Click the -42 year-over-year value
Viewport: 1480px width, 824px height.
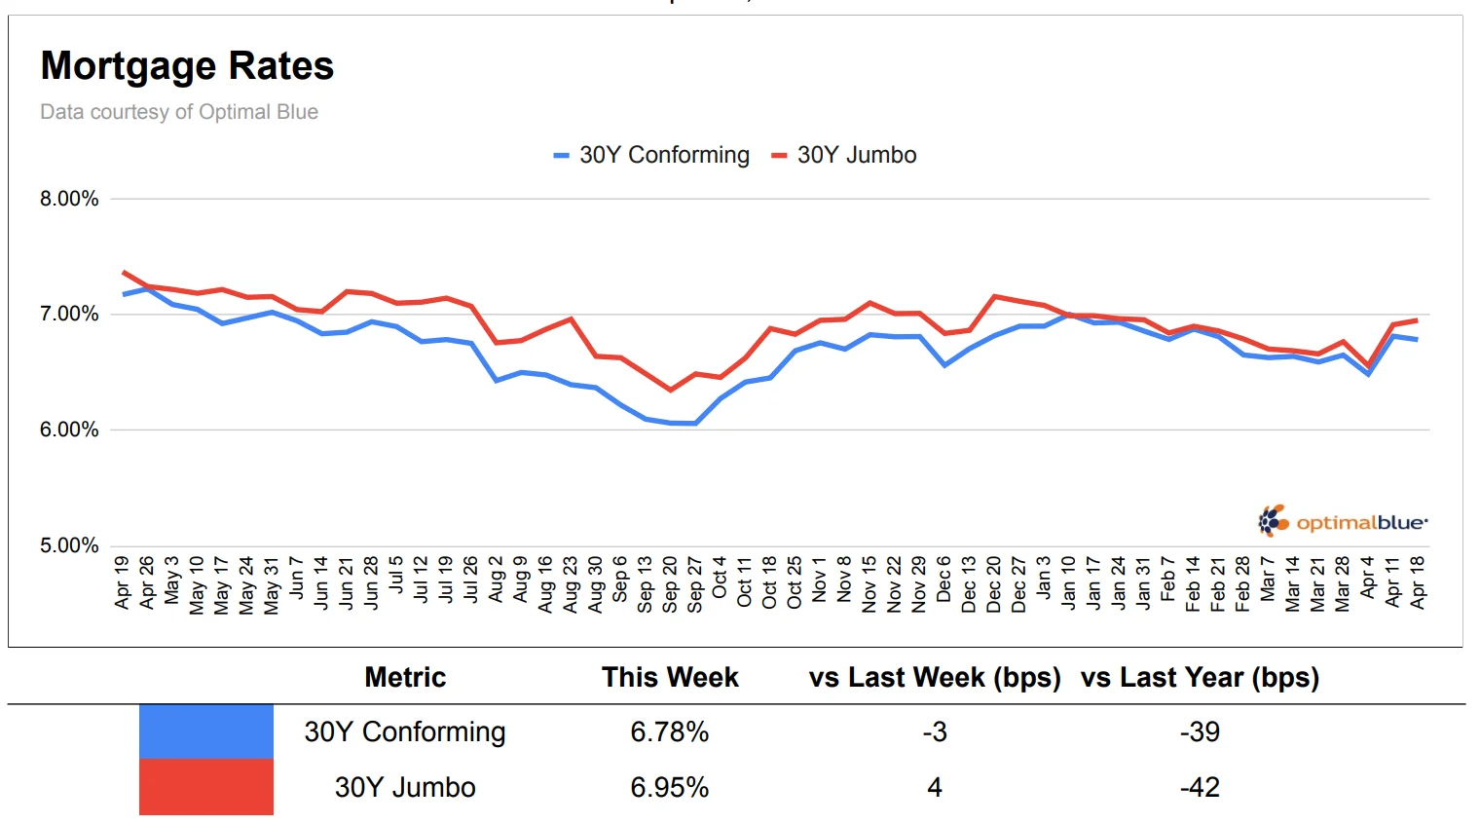coord(1200,788)
